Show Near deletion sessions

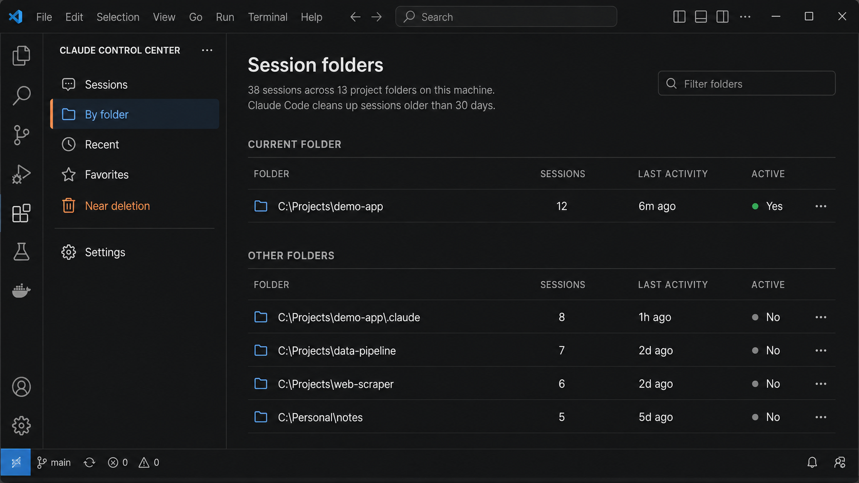pos(135,206)
